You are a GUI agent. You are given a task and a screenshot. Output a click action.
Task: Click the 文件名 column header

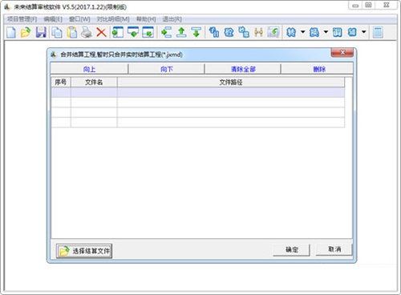[94, 82]
